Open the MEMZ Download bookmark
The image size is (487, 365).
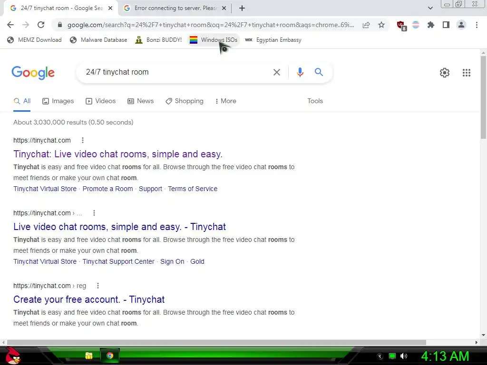pyautogui.click(x=34, y=40)
